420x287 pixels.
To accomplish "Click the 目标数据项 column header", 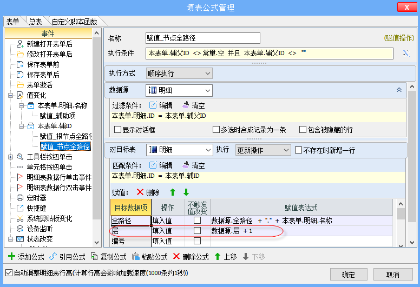I will [x=131, y=208].
